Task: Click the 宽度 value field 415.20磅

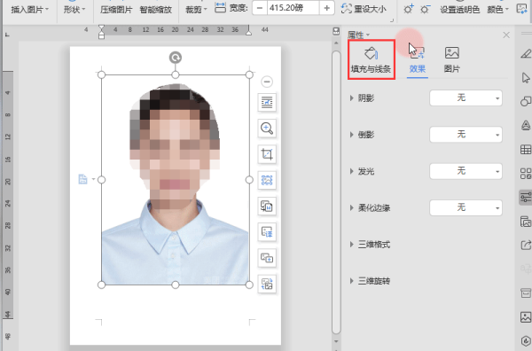Action: (293, 8)
